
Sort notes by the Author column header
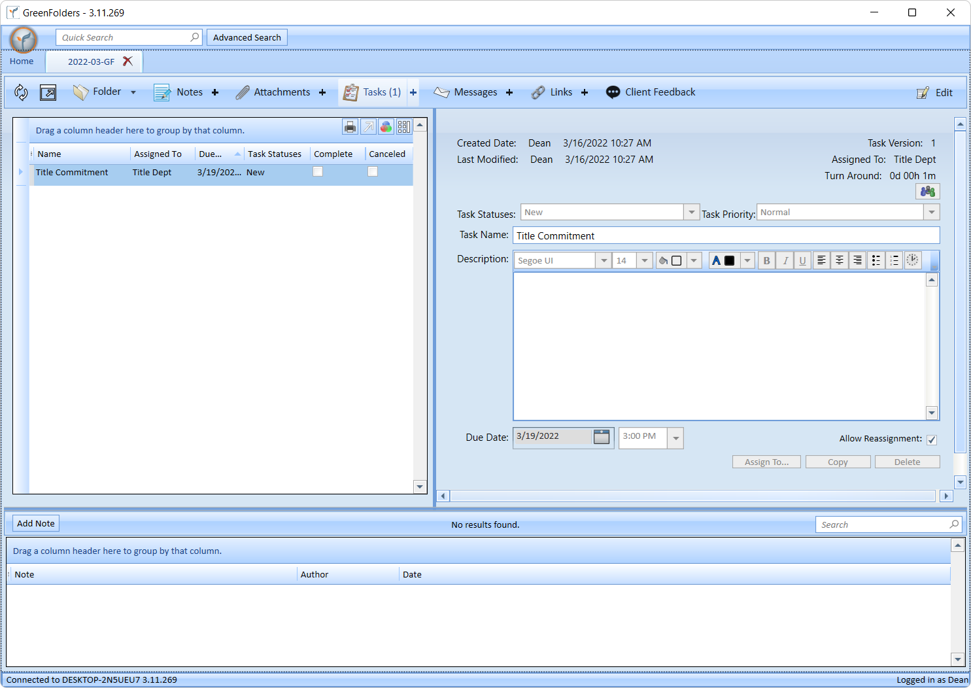(x=347, y=574)
